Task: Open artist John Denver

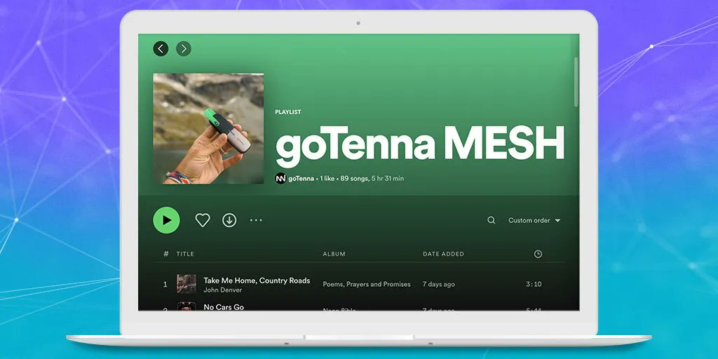Action: [x=222, y=290]
